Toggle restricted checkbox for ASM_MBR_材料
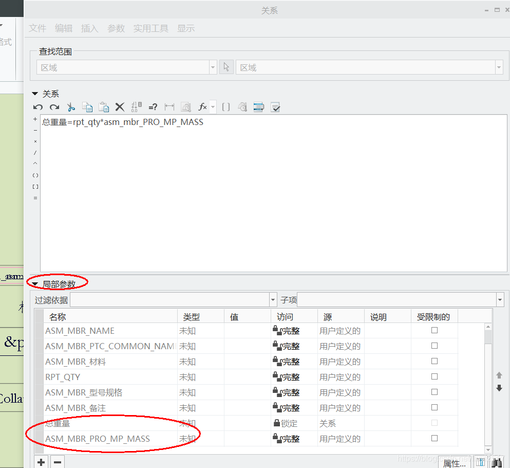The width and height of the screenshot is (510, 468). point(434,361)
